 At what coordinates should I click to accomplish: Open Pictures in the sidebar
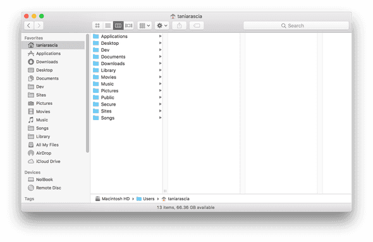53,103
